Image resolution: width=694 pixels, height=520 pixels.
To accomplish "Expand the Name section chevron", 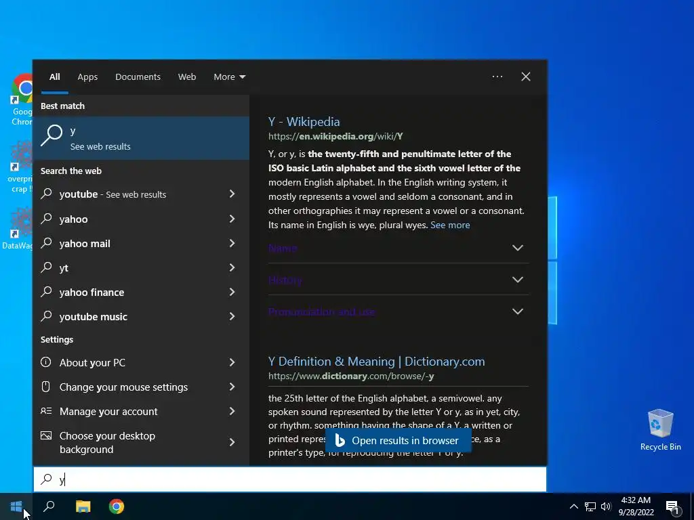I will point(517,248).
